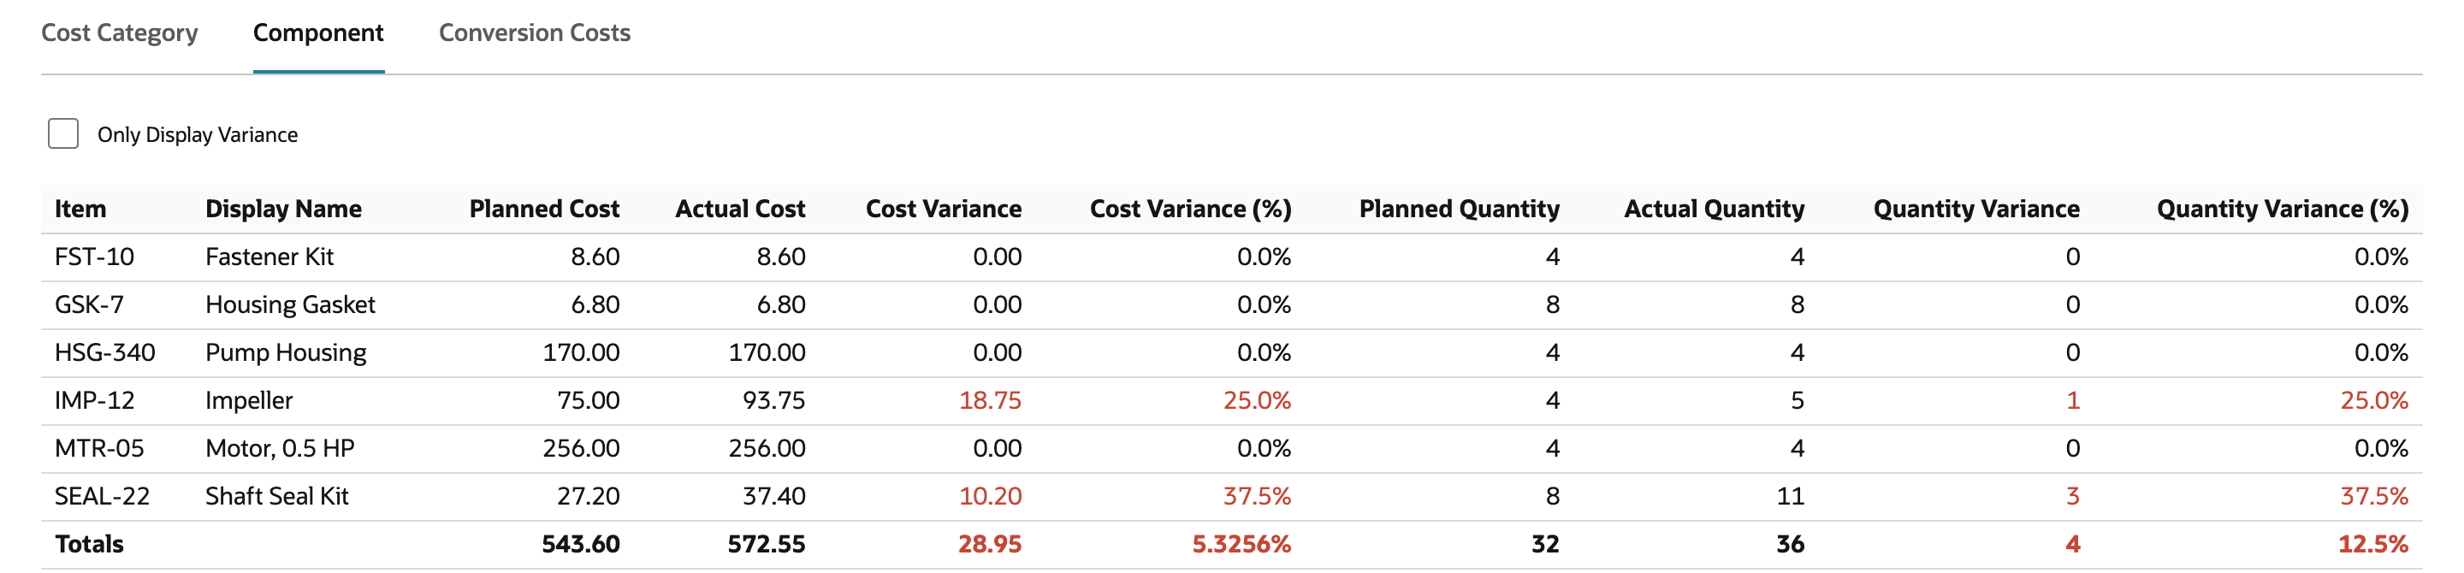
Task: Enable the Only Display Variance checkbox
Action: [x=63, y=134]
